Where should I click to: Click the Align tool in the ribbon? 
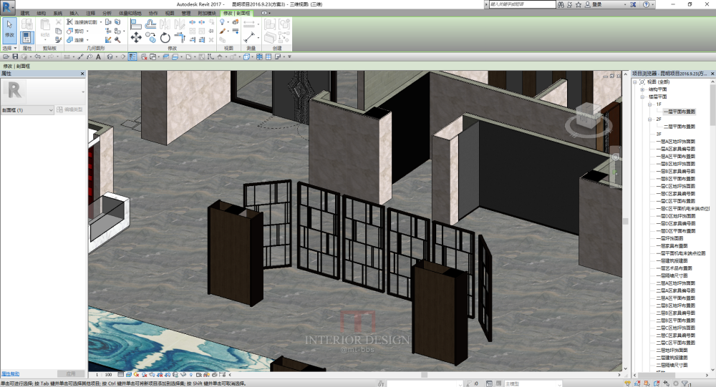(x=136, y=24)
